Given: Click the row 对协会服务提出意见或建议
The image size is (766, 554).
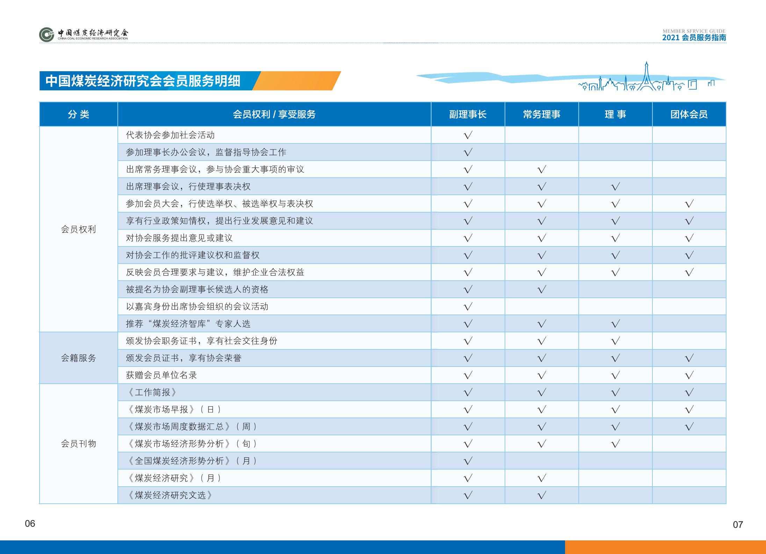Looking at the screenshot, I should click(422, 238).
